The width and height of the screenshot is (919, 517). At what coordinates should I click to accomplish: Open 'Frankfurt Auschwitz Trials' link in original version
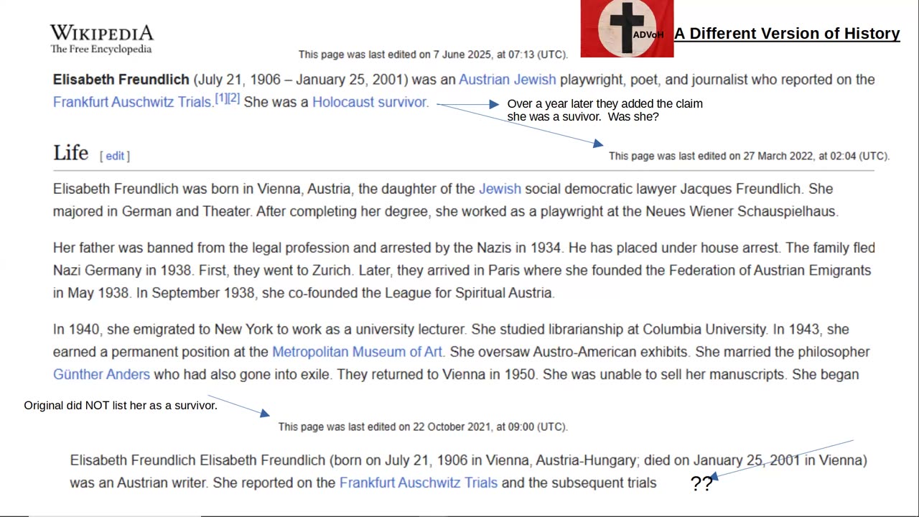(x=419, y=483)
